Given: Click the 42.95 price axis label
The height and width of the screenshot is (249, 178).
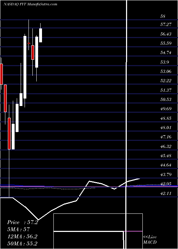Looking at the screenshot, I should tap(166, 184).
